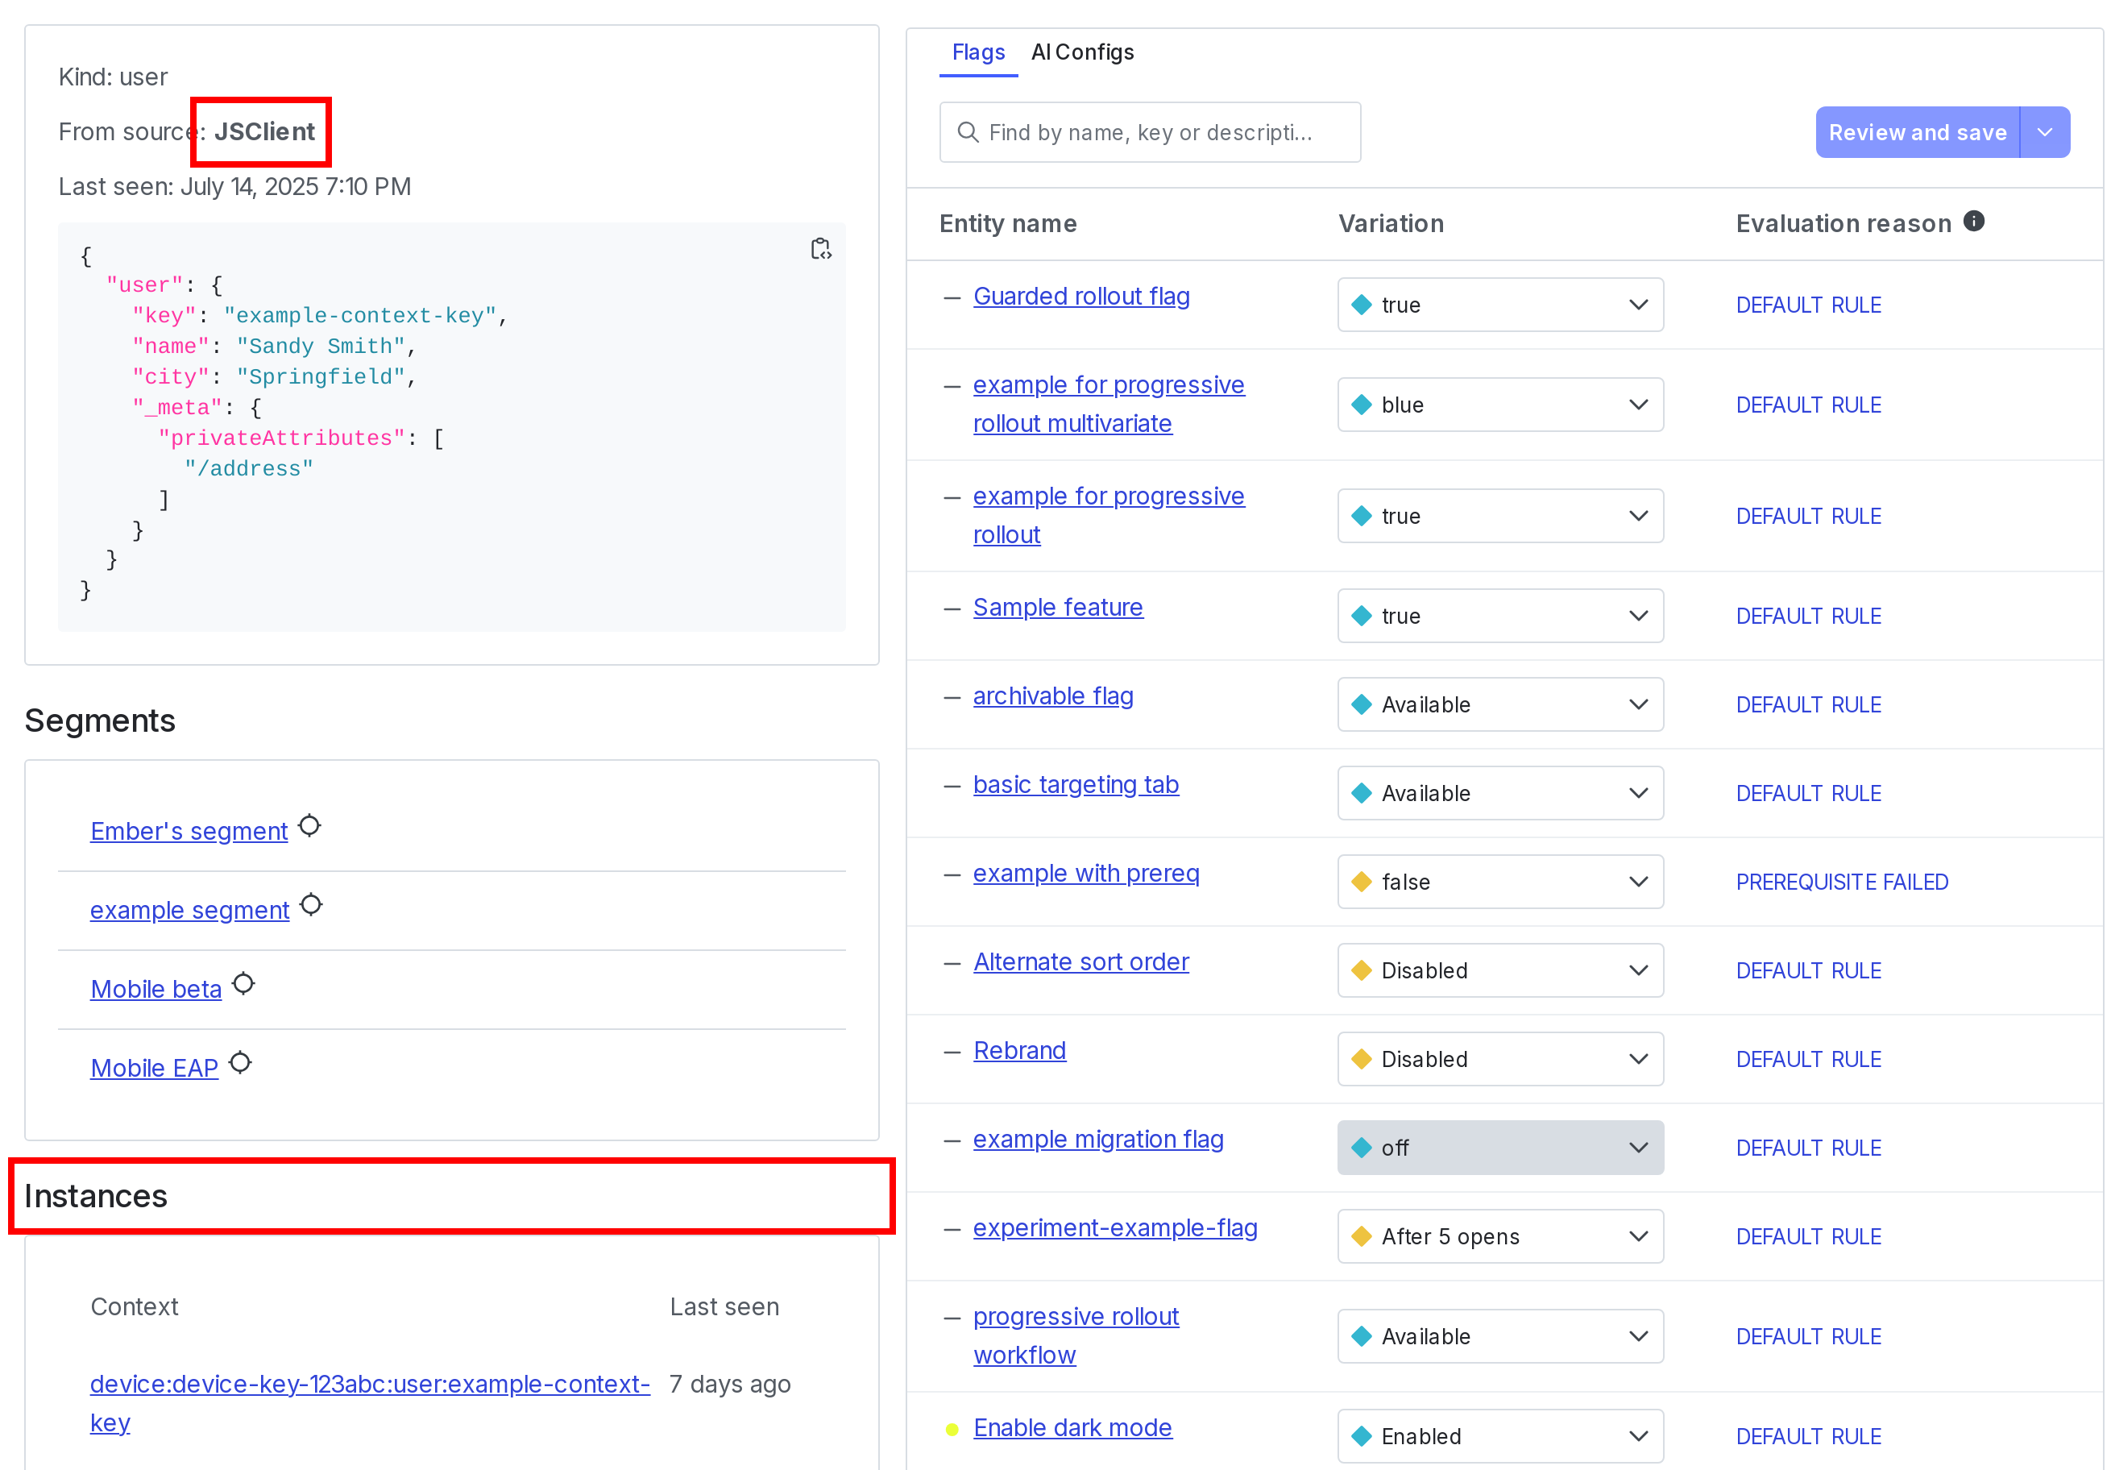Click the dash icon beside archivable flag
Screen dimensions: 2111x1470
(952, 697)
